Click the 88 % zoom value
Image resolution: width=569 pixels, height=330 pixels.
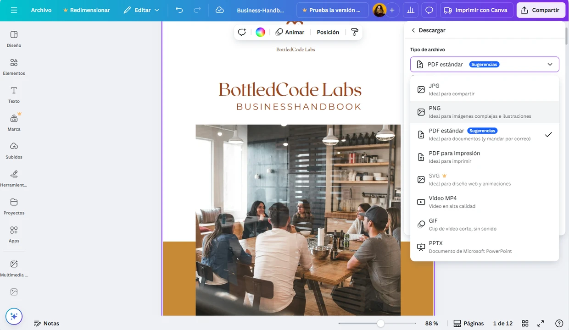[x=431, y=323]
